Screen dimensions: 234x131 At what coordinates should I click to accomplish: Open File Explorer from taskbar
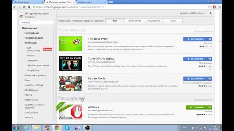tap(37, 128)
